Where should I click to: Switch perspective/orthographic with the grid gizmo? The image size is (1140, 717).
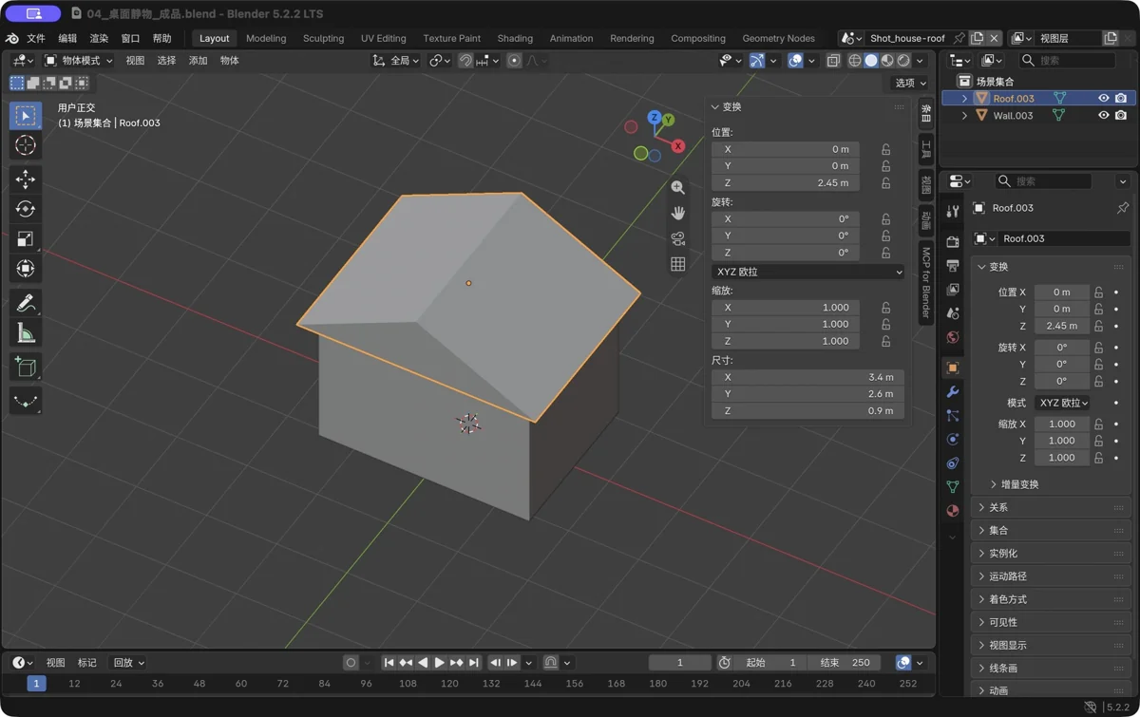tap(677, 264)
